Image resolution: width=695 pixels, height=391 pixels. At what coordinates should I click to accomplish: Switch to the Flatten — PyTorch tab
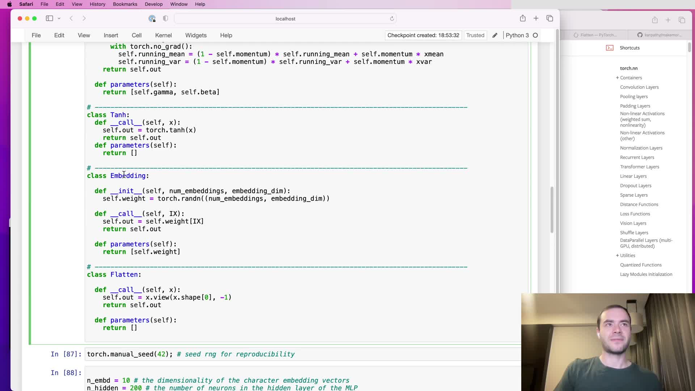click(595, 35)
